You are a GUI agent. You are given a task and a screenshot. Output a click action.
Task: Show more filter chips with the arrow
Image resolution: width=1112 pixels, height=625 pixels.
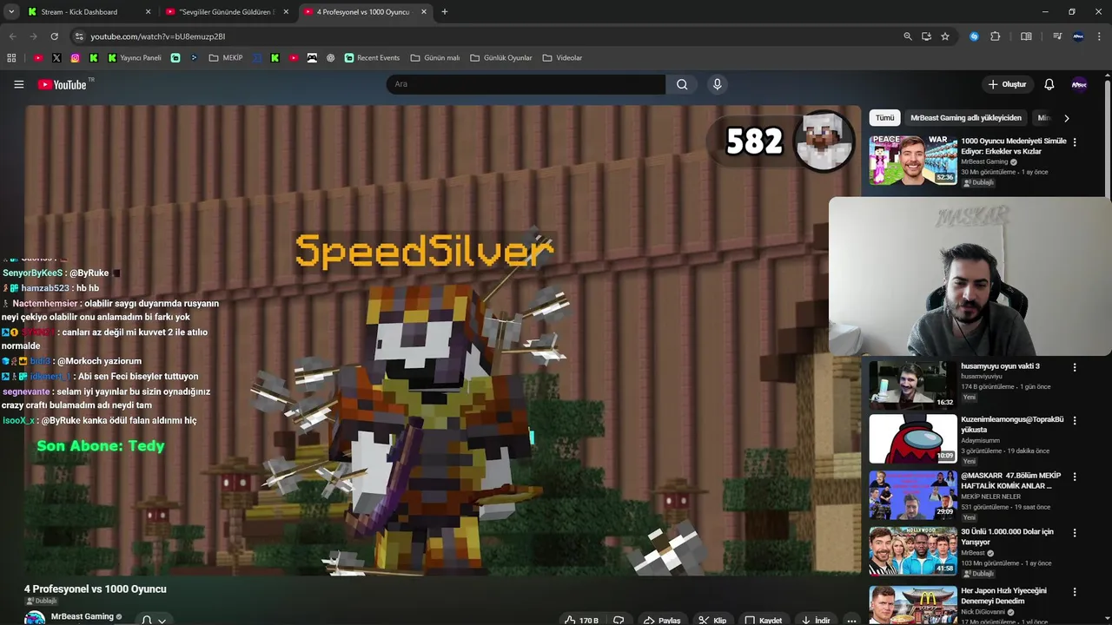click(1067, 118)
